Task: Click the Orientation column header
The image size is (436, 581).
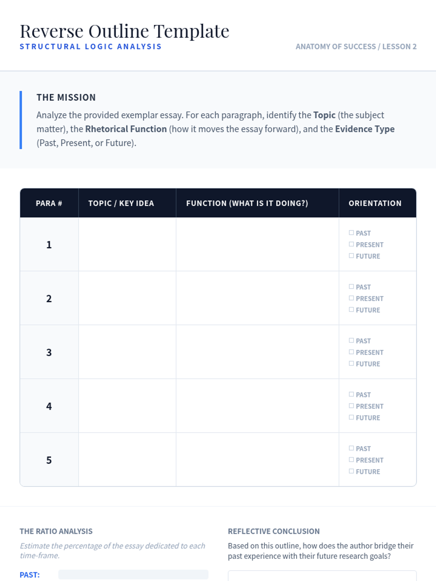Action: [375, 203]
